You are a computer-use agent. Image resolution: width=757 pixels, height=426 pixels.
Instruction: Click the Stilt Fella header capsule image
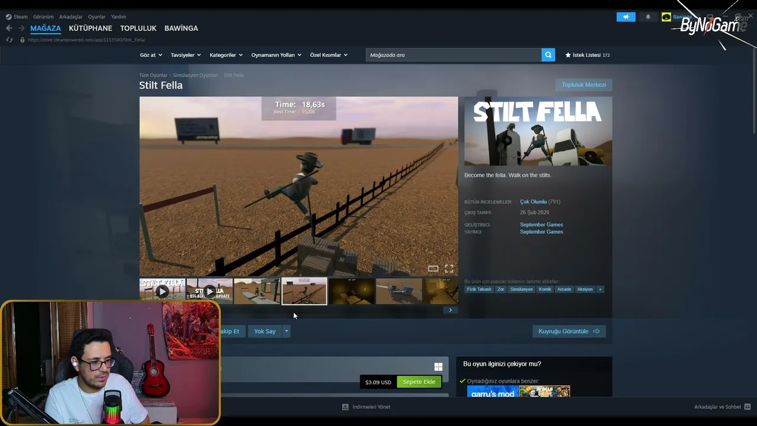(x=538, y=131)
